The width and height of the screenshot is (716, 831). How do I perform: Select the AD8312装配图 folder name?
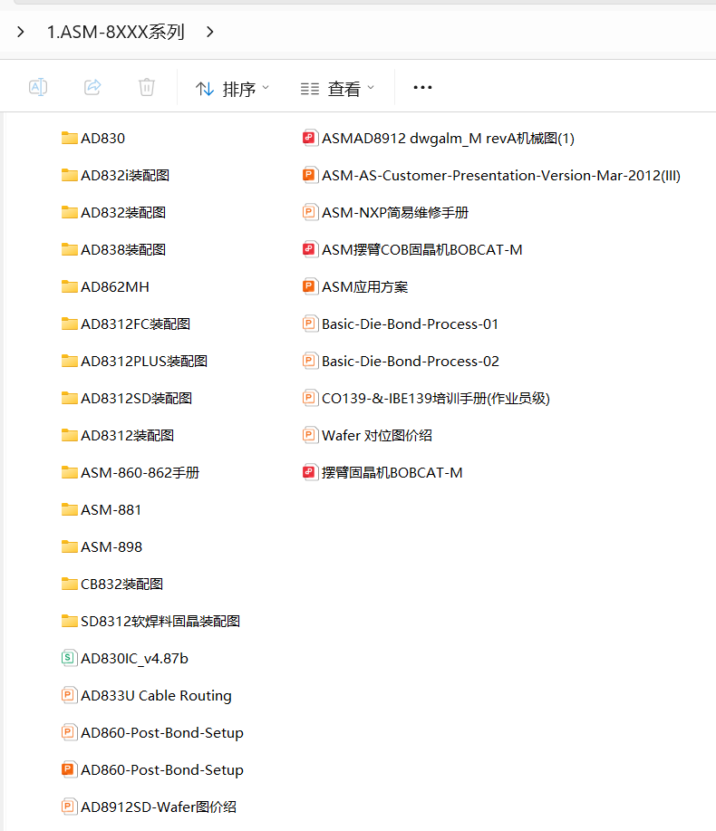127,436
